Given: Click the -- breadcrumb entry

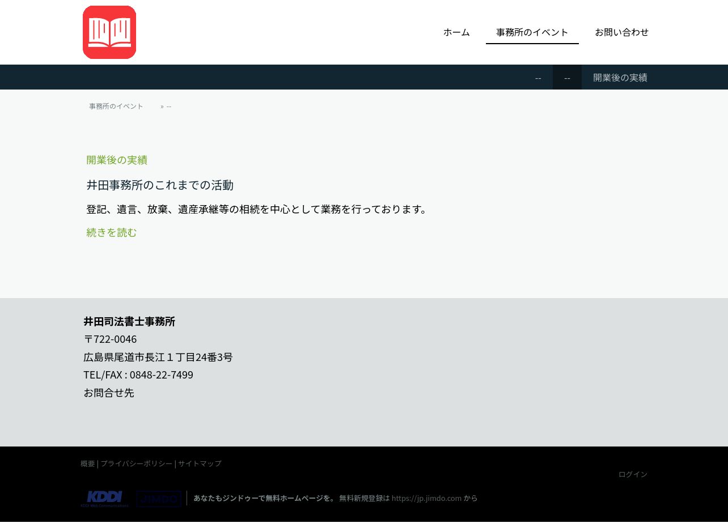Looking at the screenshot, I should click(169, 107).
